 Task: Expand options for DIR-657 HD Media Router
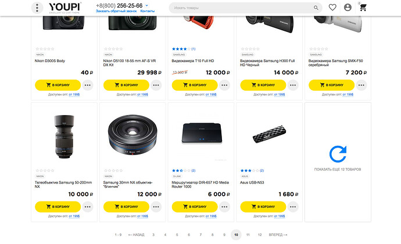click(225, 206)
